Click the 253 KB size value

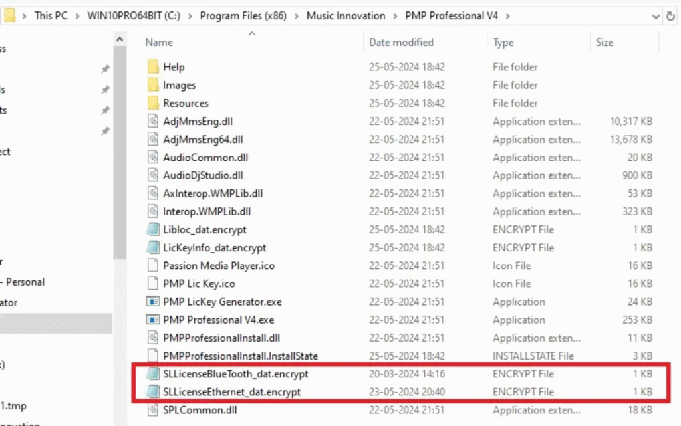(x=637, y=320)
